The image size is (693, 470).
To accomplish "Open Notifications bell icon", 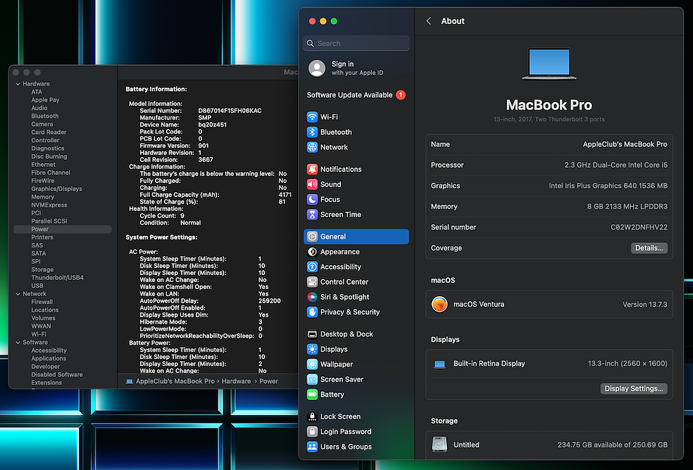I will pyautogui.click(x=312, y=169).
